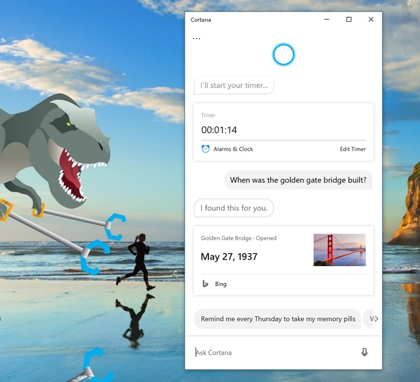Select the 'Remind me every Thursday' suggestion
The width and height of the screenshot is (420, 382).
(x=278, y=319)
